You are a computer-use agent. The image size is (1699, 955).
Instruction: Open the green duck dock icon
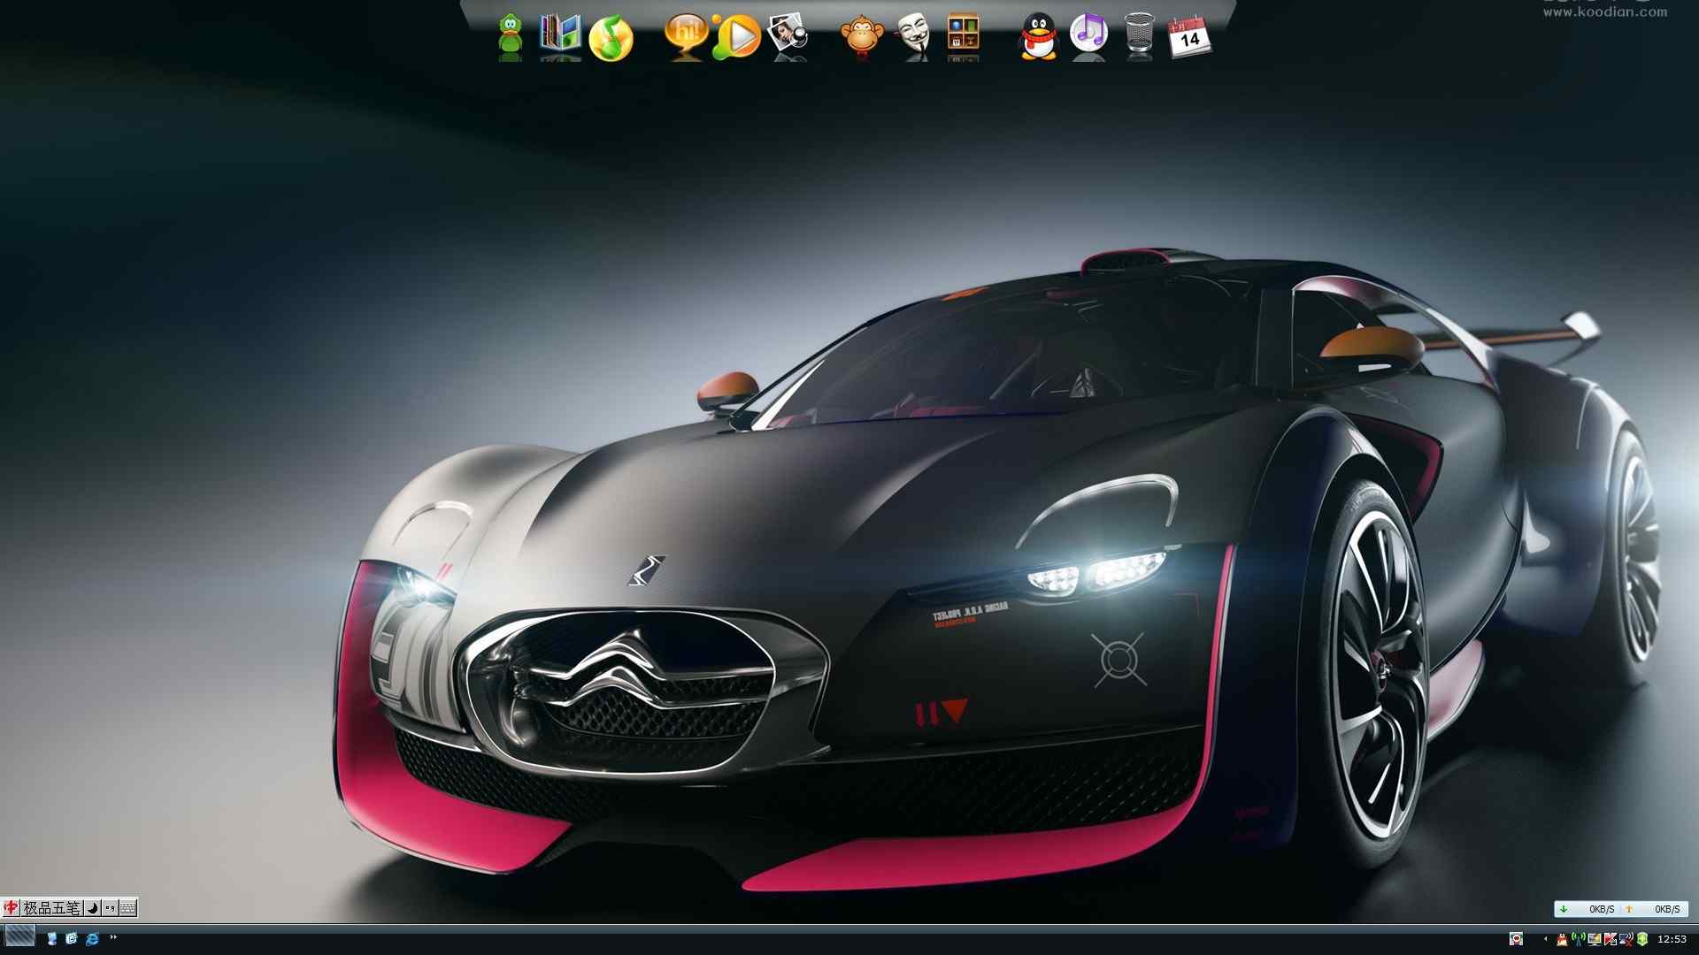click(510, 35)
